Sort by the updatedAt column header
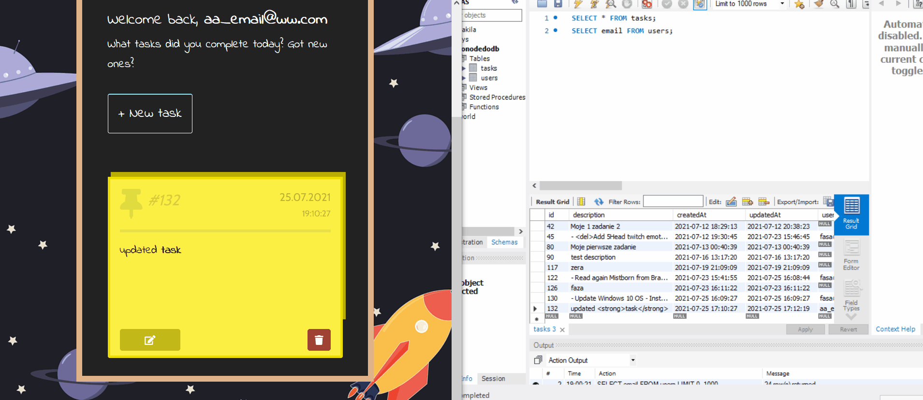The image size is (923, 400). coord(781,215)
